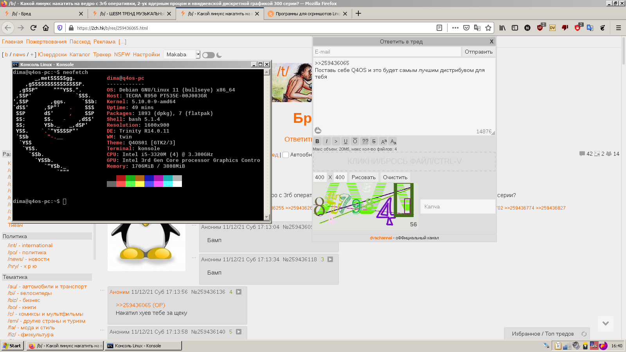The width and height of the screenshot is (626, 352).
Task: Open a new browser tab
Action: 358,13
